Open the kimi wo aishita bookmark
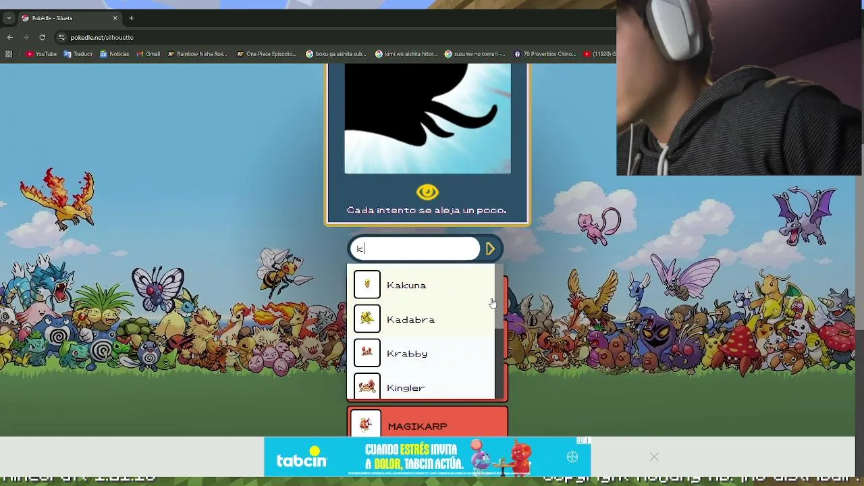The height and width of the screenshot is (486, 864). (406, 54)
